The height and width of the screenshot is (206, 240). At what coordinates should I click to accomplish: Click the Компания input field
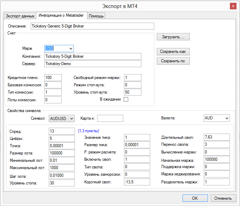pyautogui.click(x=93, y=56)
